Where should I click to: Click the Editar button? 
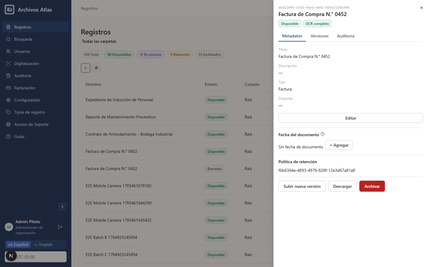pos(351,118)
